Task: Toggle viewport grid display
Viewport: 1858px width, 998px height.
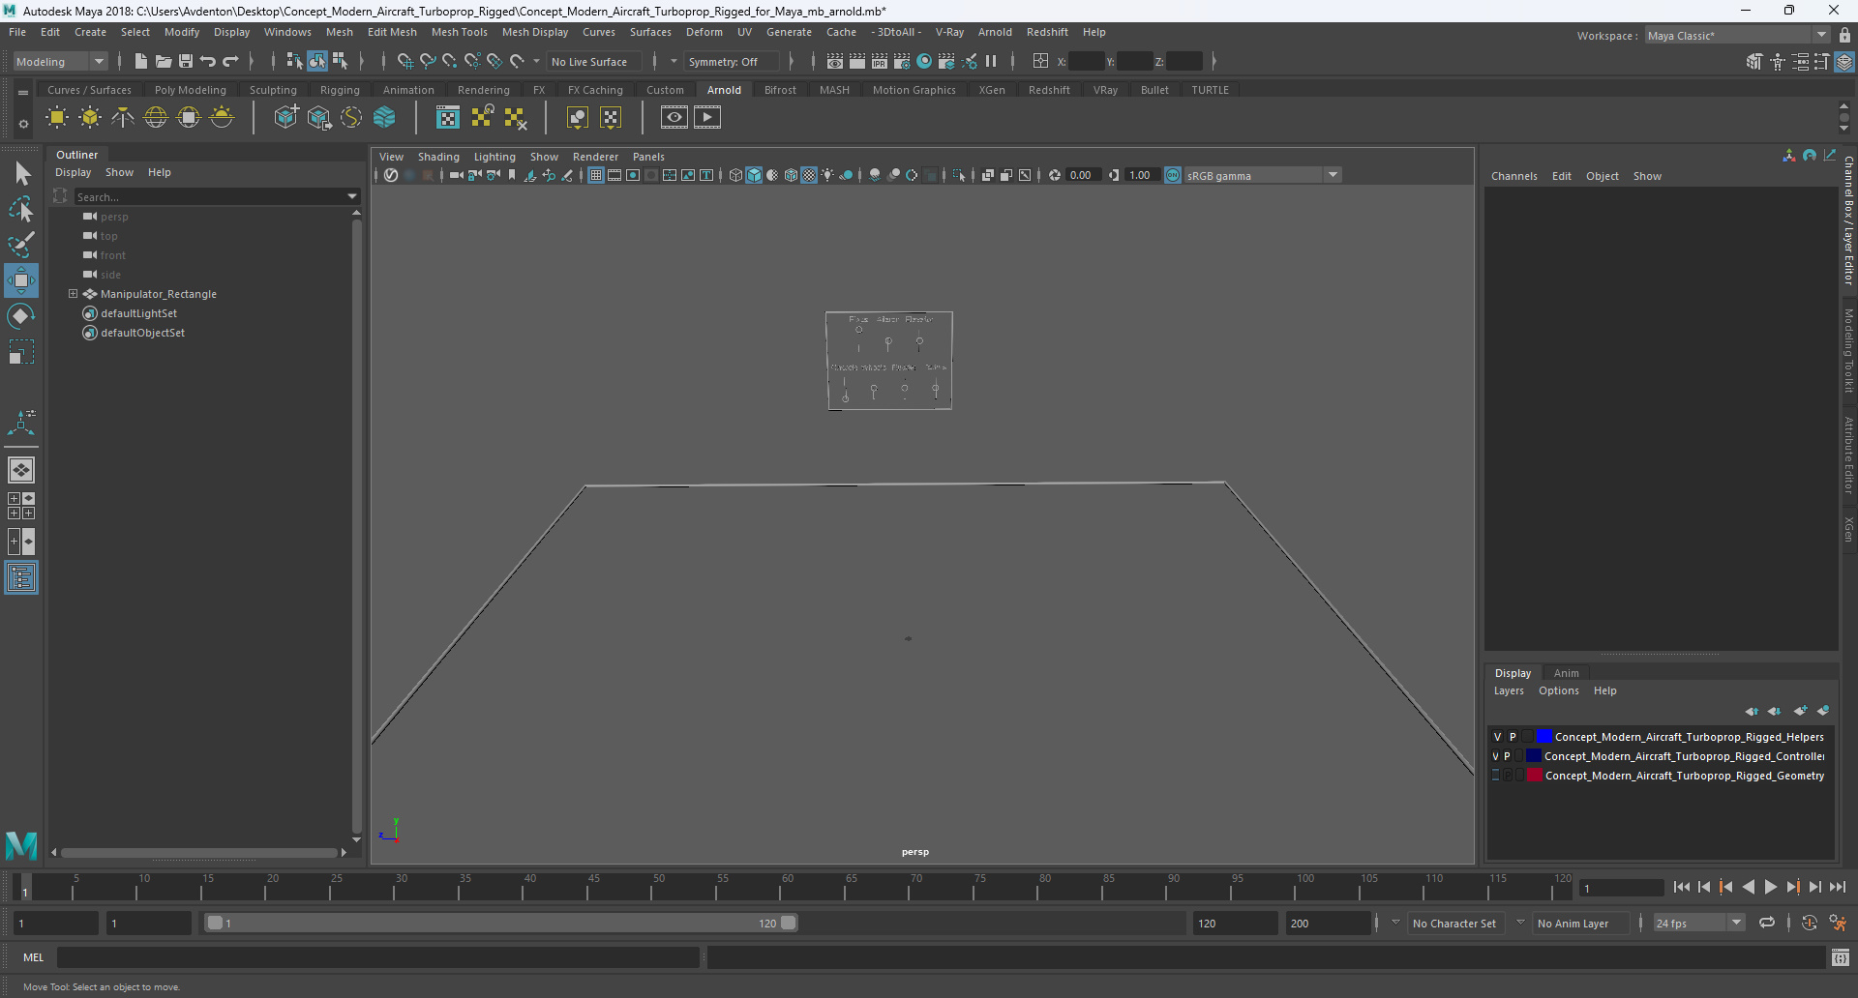Action: click(x=596, y=175)
